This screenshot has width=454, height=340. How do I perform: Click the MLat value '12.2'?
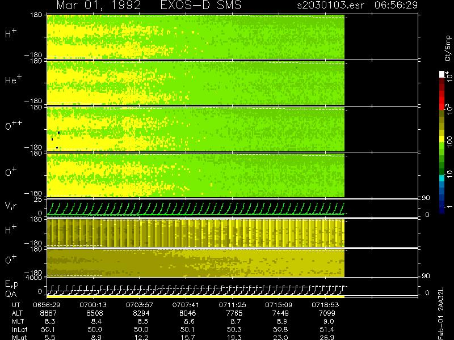click(x=141, y=337)
